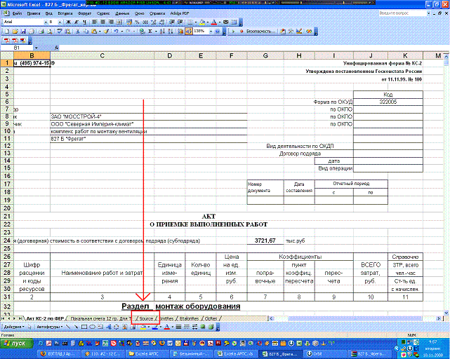
Task: Open the Chart Wizard icon
Action: click(179, 32)
